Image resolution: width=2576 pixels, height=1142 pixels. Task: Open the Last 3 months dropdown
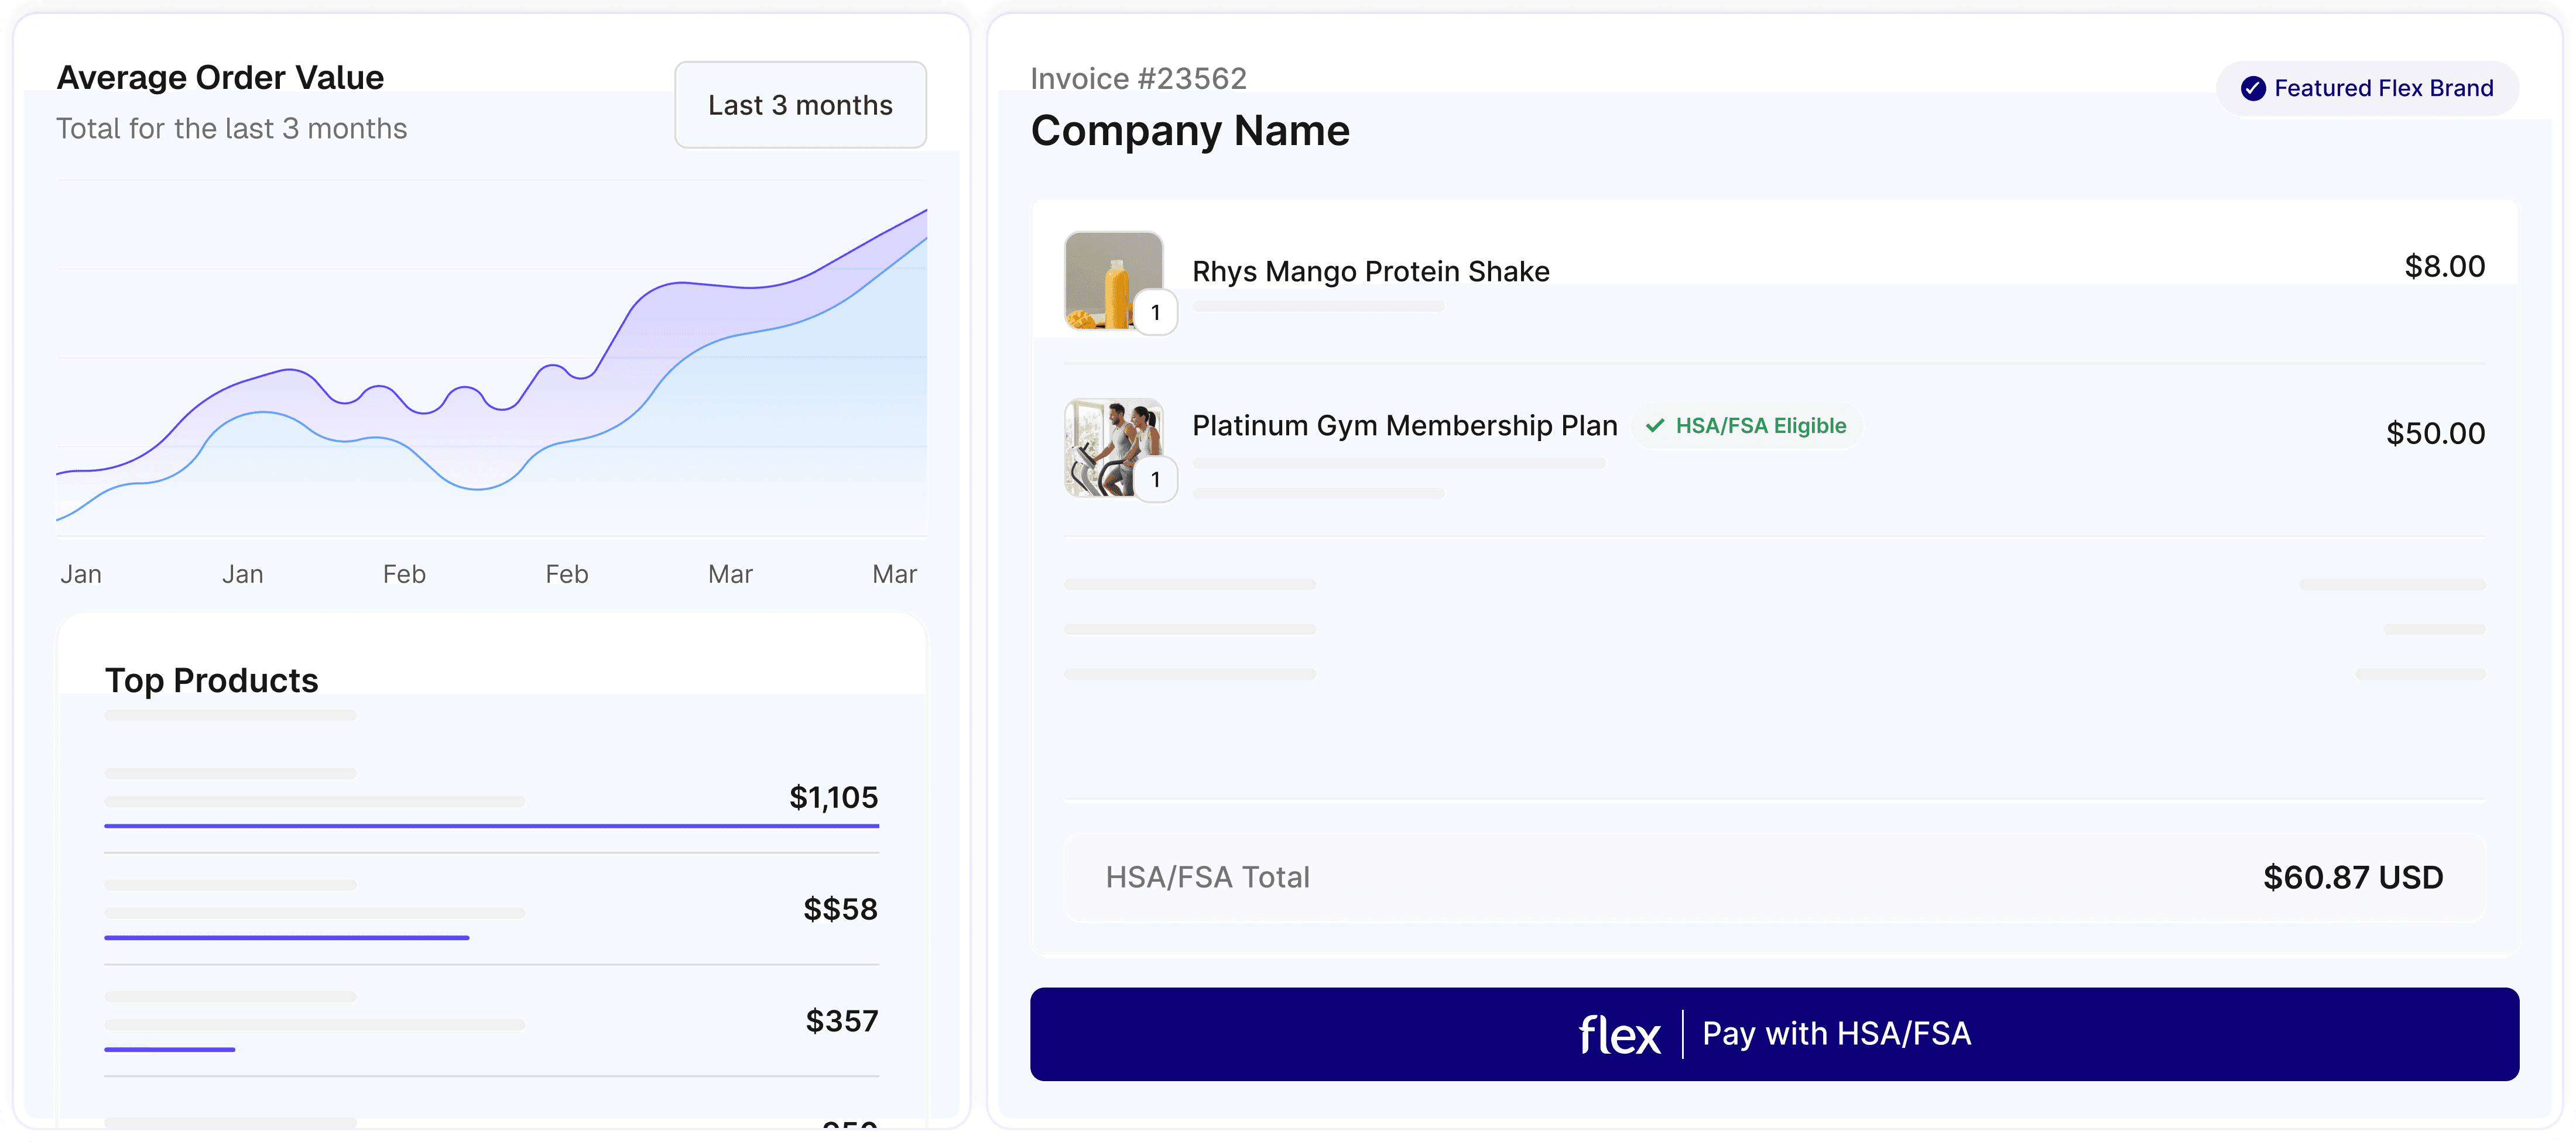coord(800,105)
